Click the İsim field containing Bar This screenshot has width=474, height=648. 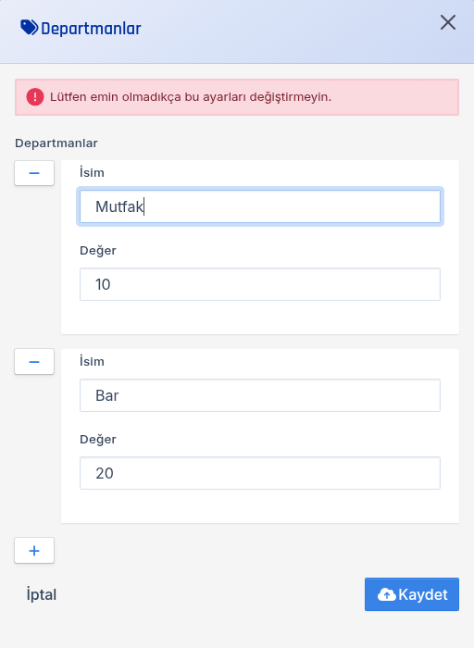260,395
